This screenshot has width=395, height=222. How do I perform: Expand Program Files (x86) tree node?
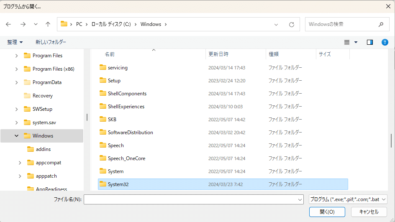click(x=17, y=69)
